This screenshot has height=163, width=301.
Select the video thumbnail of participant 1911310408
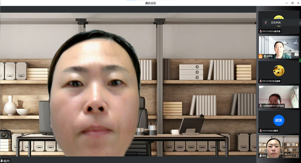click(x=278, y=96)
